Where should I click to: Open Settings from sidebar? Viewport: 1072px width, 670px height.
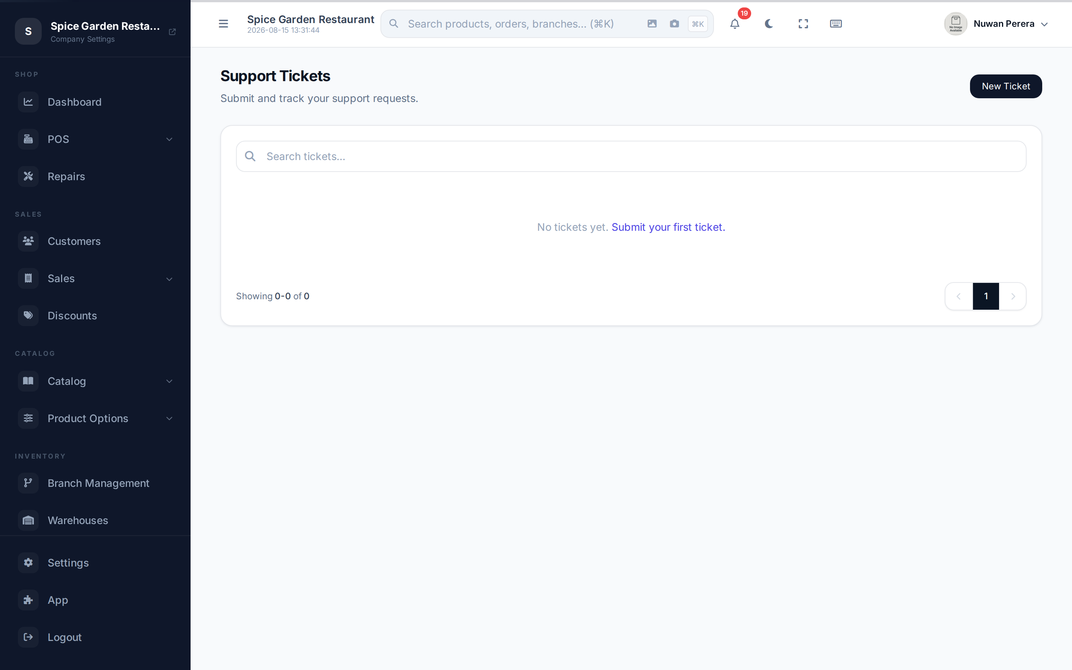pos(95,563)
